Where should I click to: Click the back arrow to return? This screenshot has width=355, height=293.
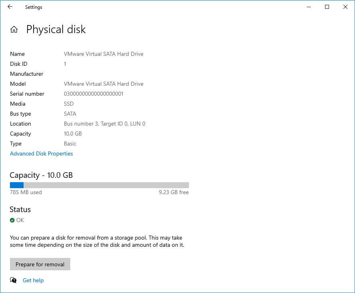tap(10, 7)
